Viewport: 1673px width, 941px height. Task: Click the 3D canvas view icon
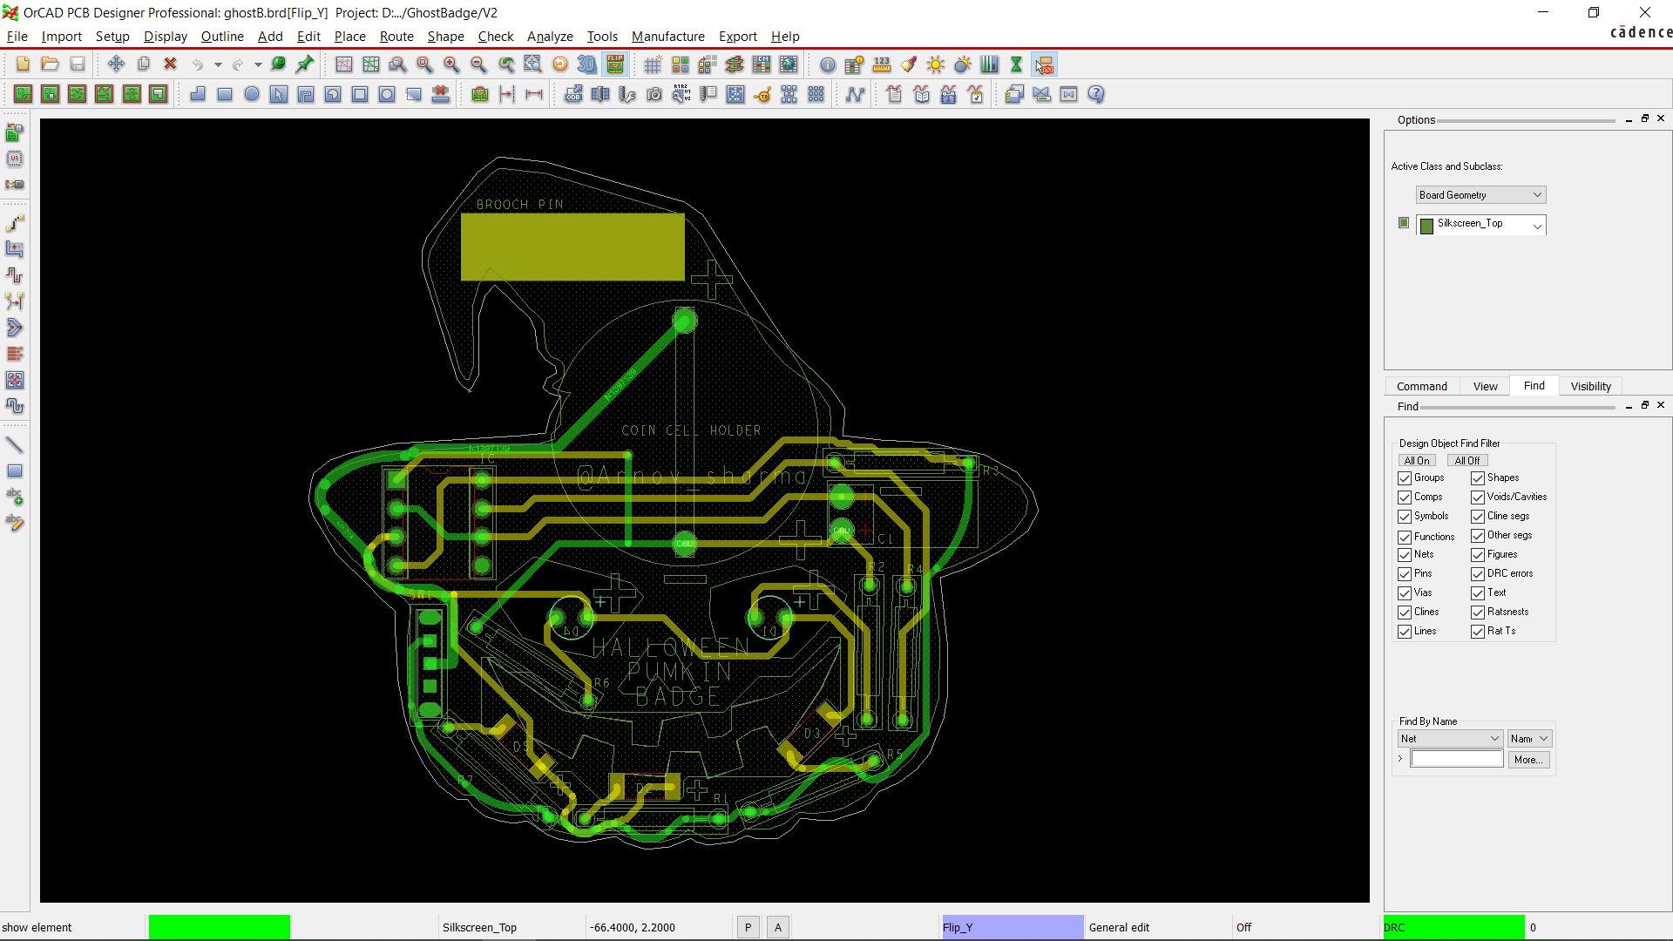coord(587,65)
